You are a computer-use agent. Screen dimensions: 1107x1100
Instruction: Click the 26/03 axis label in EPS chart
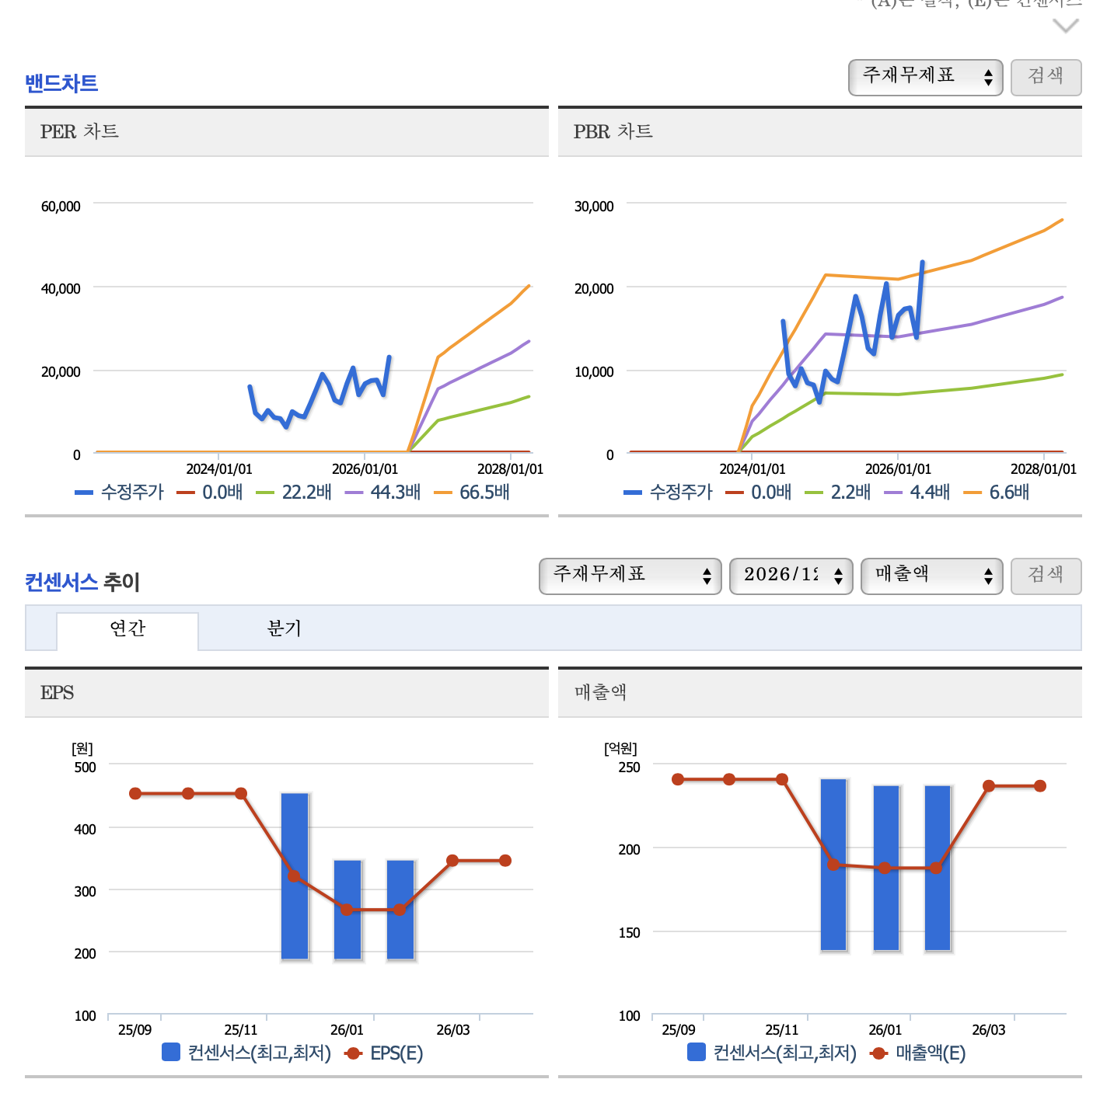coord(453,1030)
